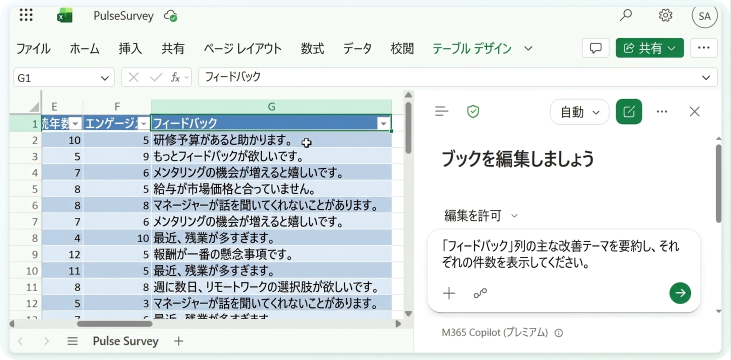
Task: Open the app launcher grid
Action: (26, 15)
